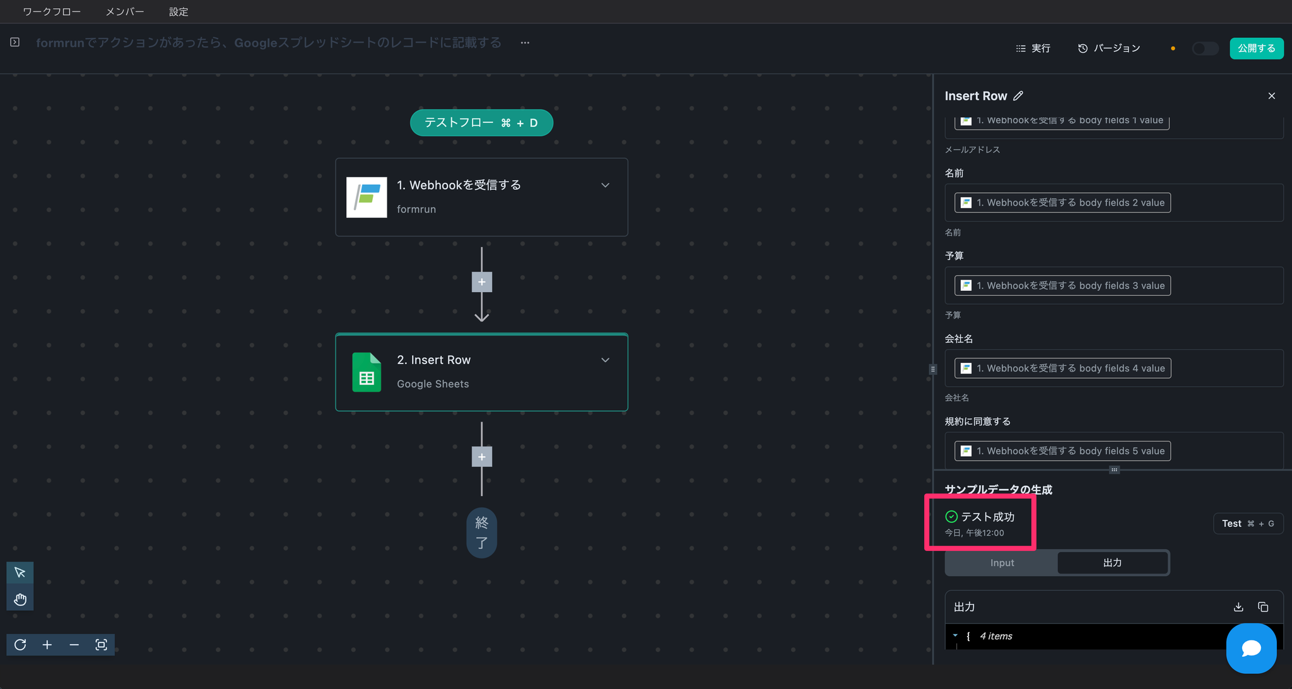Open workflow title more options menu
The height and width of the screenshot is (689, 1292).
525,43
